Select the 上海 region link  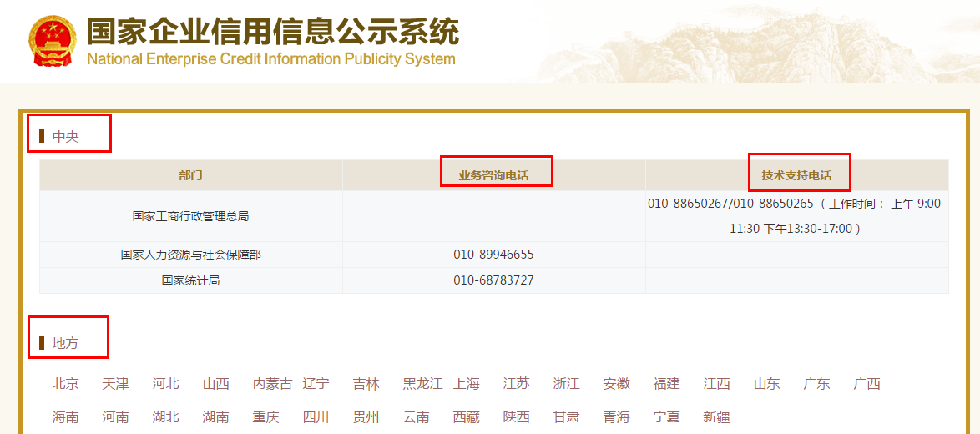pos(467,383)
